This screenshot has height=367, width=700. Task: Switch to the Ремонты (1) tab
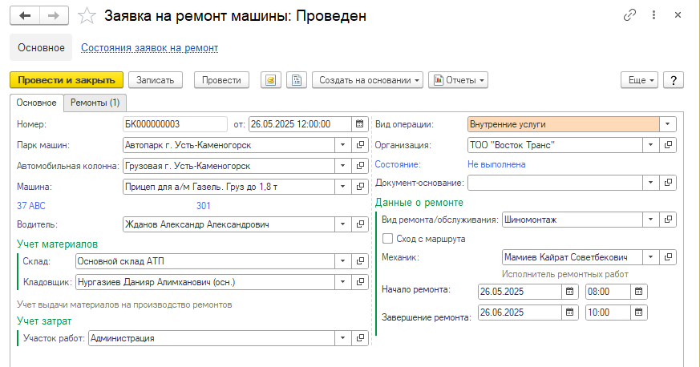click(95, 103)
